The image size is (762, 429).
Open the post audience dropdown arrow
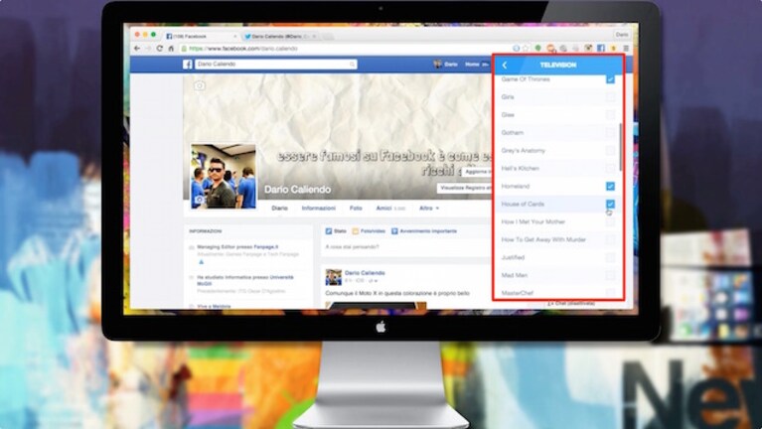click(374, 281)
